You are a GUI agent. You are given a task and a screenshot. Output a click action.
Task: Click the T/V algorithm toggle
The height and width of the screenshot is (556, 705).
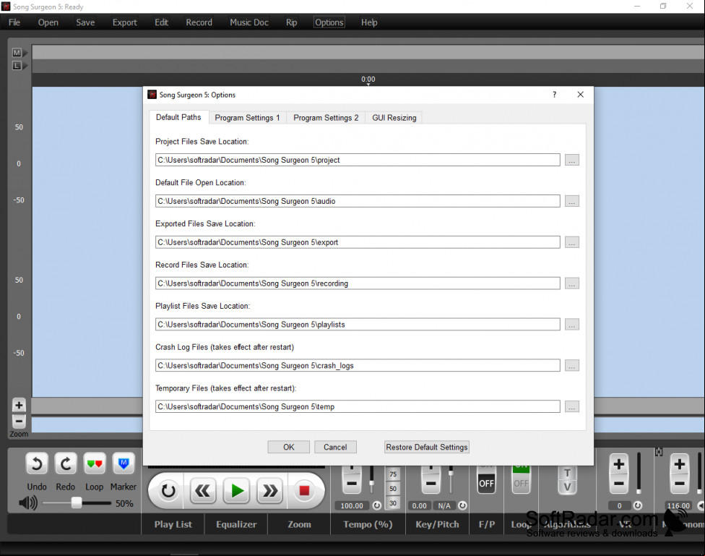pos(568,480)
